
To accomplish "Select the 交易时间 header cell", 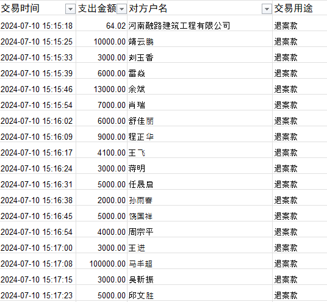I will coord(38,9).
